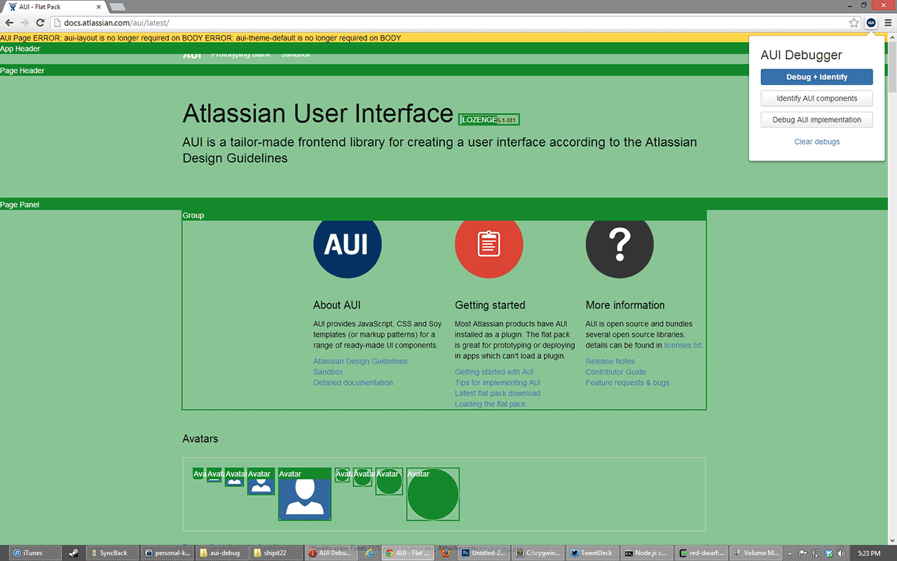Open a new tab next to AUI tab
Screen dimensions: 897x561
[x=117, y=7]
